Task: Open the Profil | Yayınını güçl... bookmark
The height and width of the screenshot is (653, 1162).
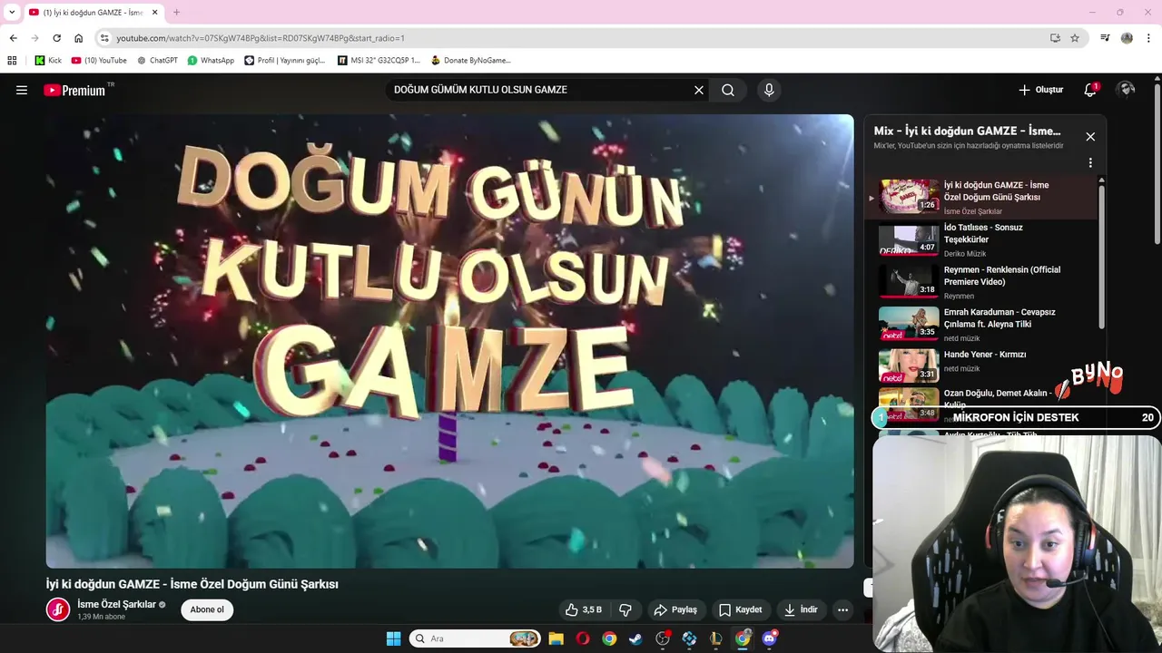Action: click(x=284, y=61)
